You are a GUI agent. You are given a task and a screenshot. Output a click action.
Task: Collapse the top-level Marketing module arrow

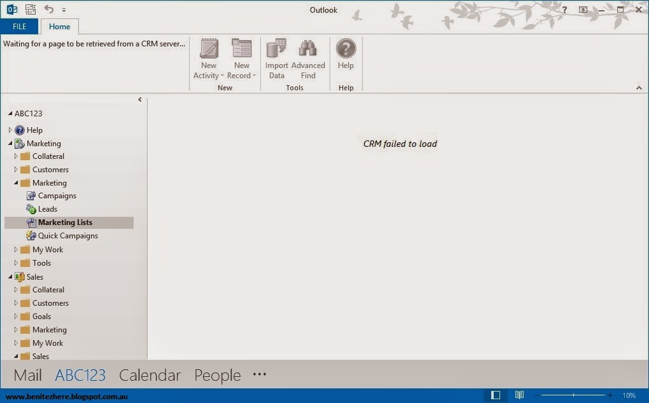(x=10, y=144)
